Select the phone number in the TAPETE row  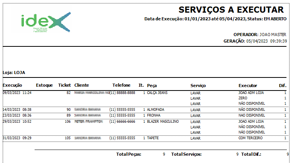click(122, 138)
